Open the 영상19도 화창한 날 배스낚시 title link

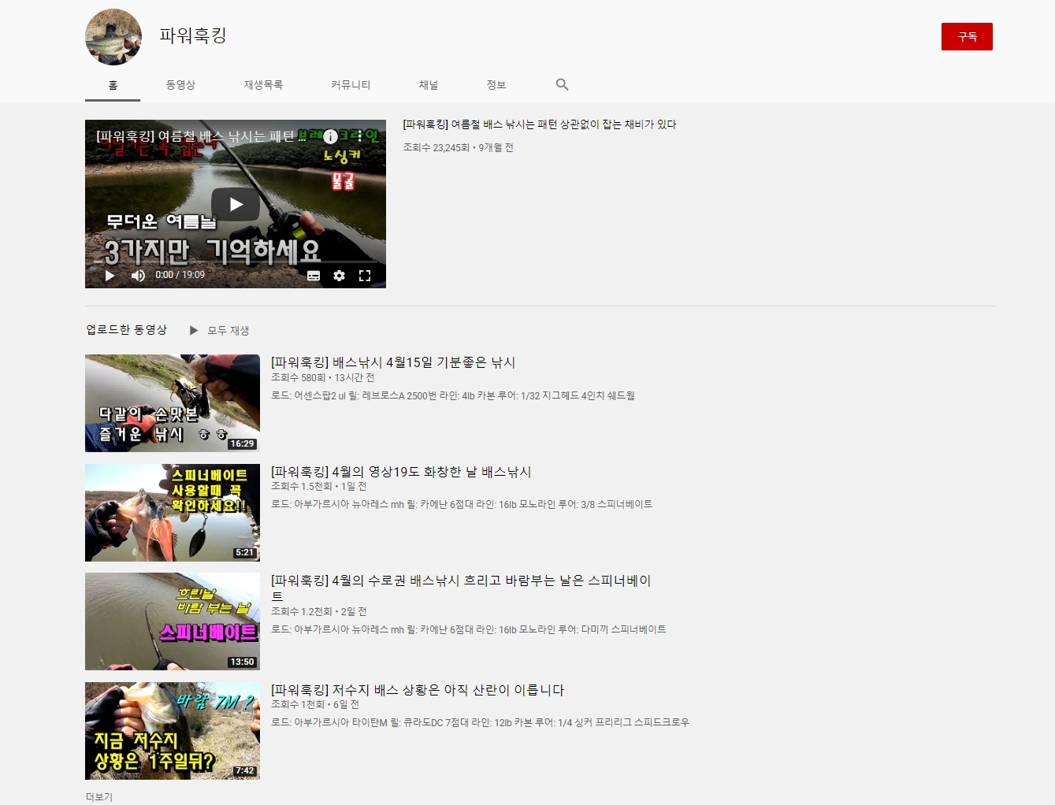(401, 472)
